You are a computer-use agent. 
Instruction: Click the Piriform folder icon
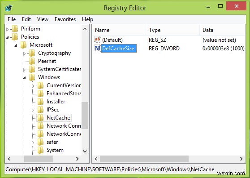[x=15, y=29]
